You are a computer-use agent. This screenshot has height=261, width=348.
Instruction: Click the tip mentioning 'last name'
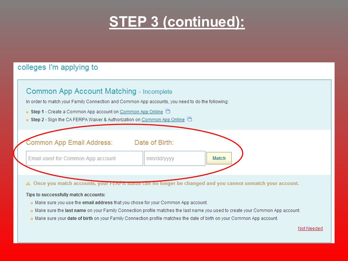[x=167, y=210]
